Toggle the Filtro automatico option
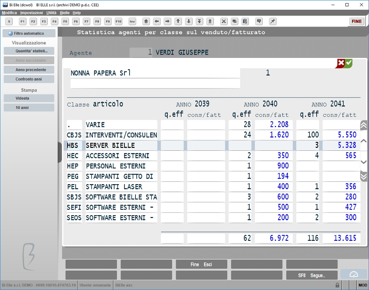The height and width of the screenshot is (290, 369). pos(29,33)
